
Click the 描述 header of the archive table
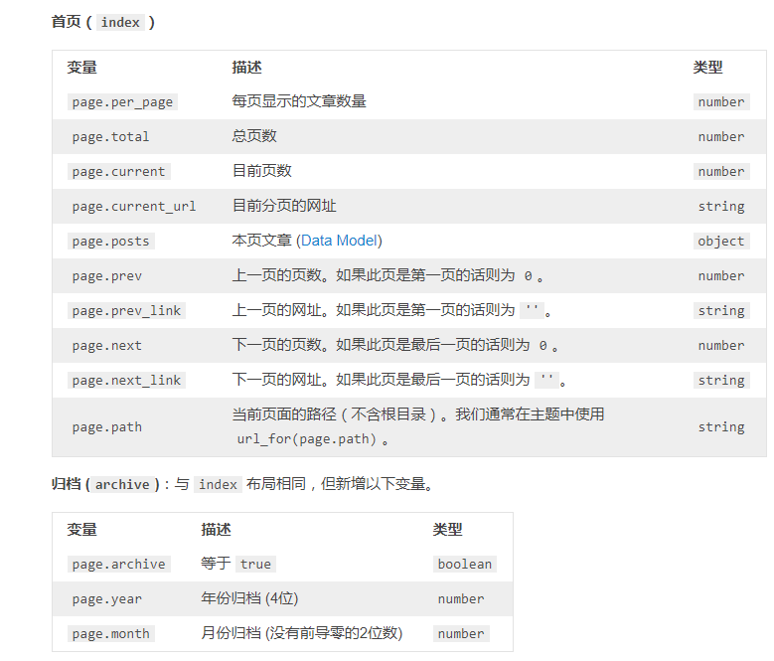tap(216, 529)
